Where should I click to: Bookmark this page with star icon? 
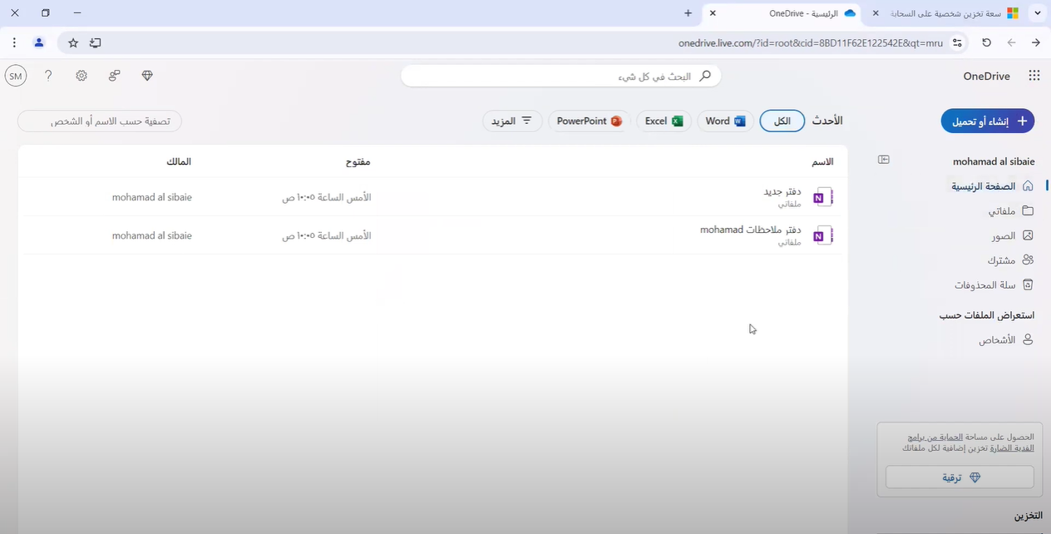[x=73, y=42]
